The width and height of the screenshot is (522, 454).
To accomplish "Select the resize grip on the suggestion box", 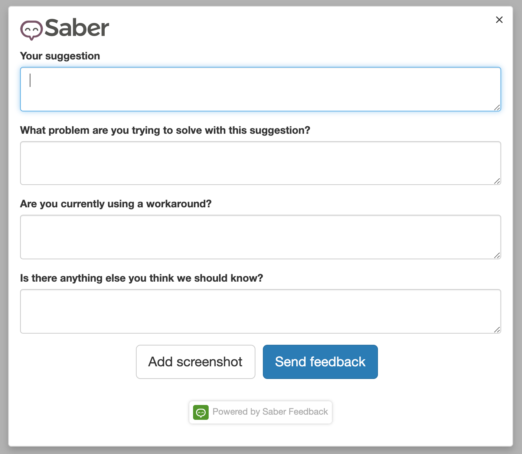I will (497, 108).
